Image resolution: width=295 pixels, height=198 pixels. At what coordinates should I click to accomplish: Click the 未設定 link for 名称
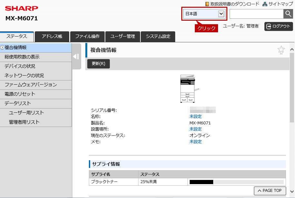(195, 117)
